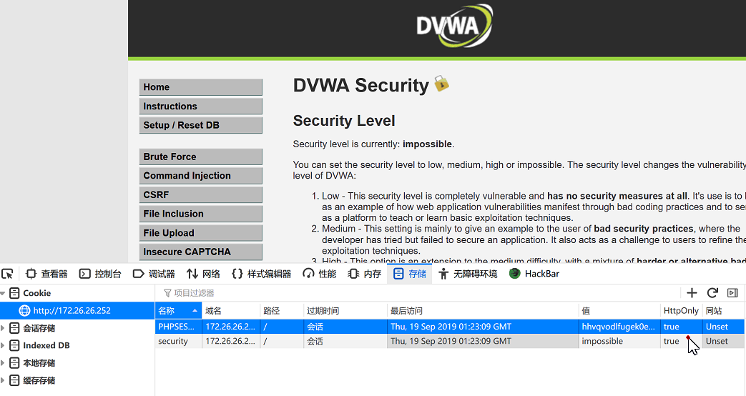Click the HackBar green globe icon
746x396 pixels.
515,273
